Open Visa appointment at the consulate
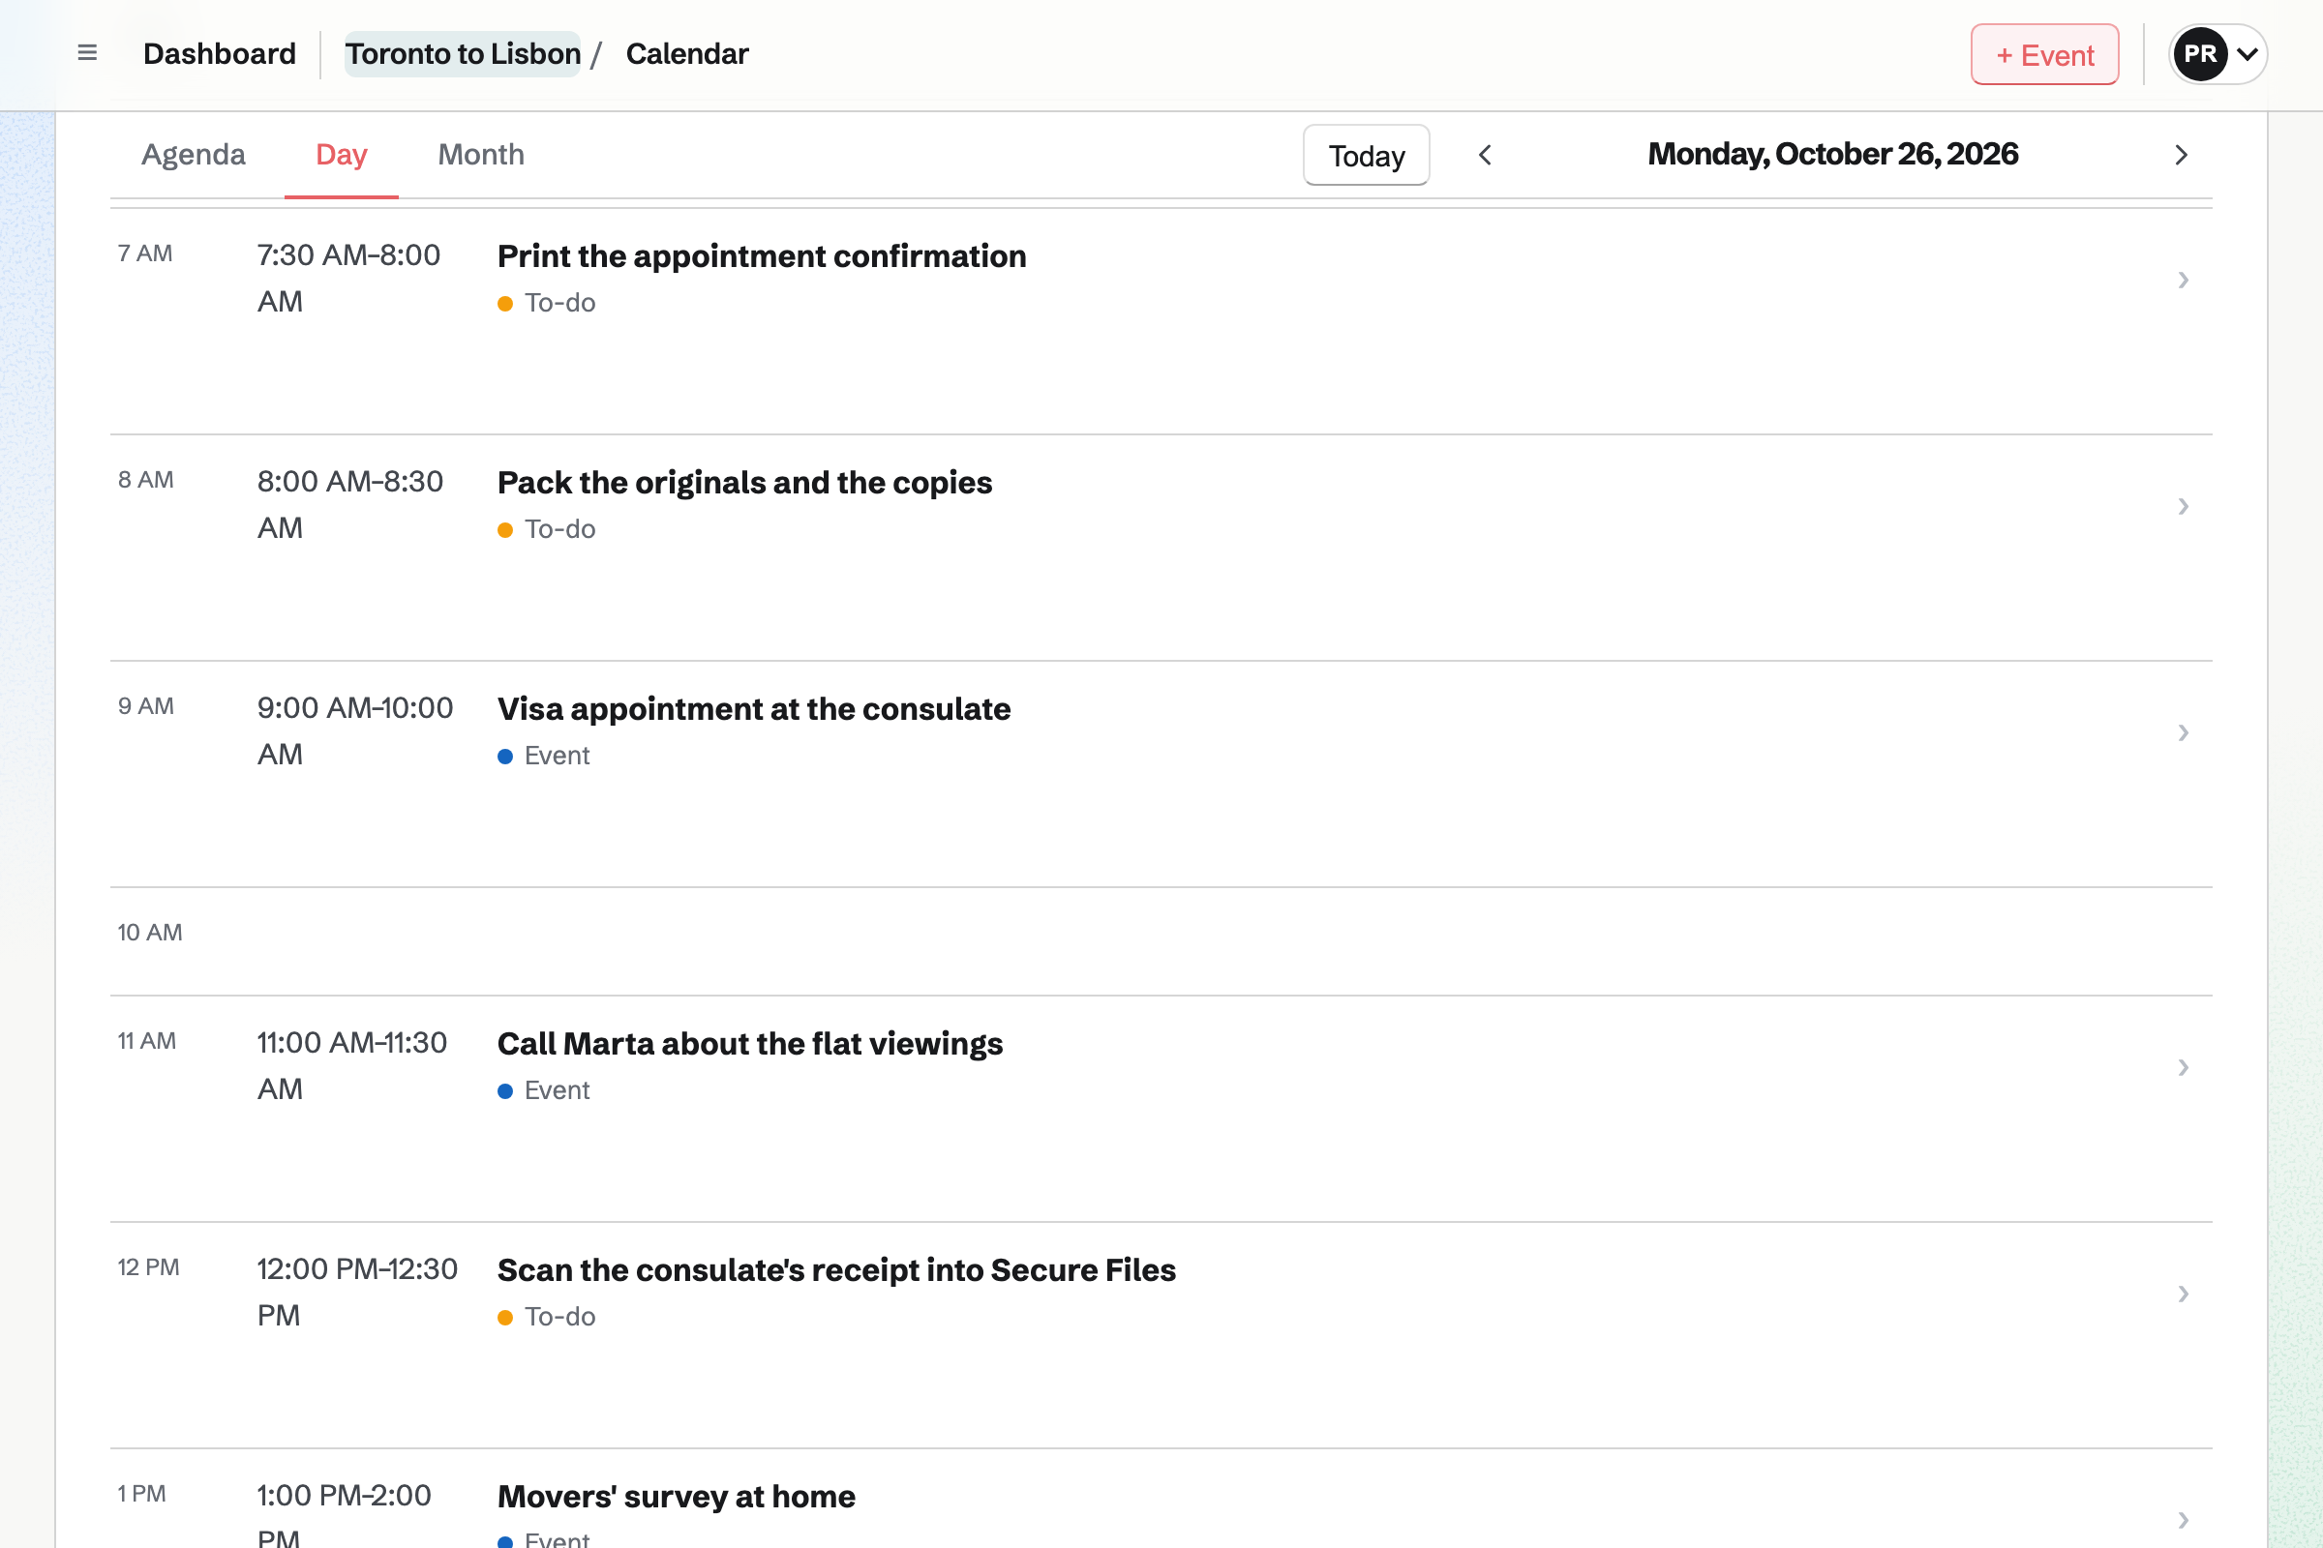The width and height of the screenshot is (2323, 1548). [754, 708]
